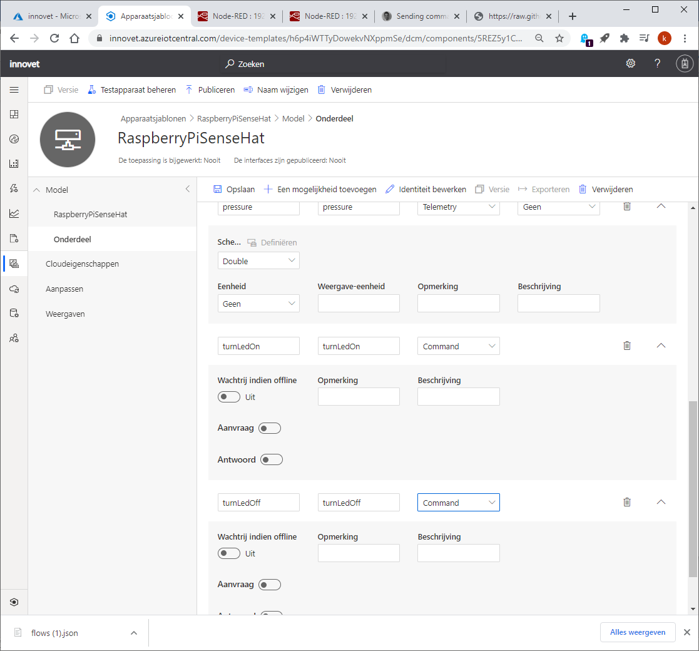Collapse the turnLedOn capability details
Screen dimensions: 699x651
661,346
